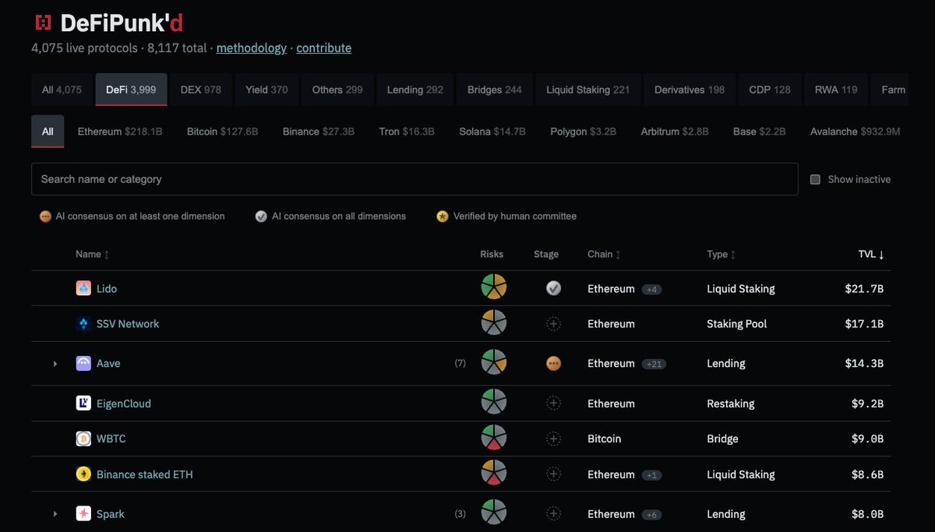The image size is (935, 532).
Task: Open Spark risk pie chart
Action: pyautogui.click(x=494, y=513)
